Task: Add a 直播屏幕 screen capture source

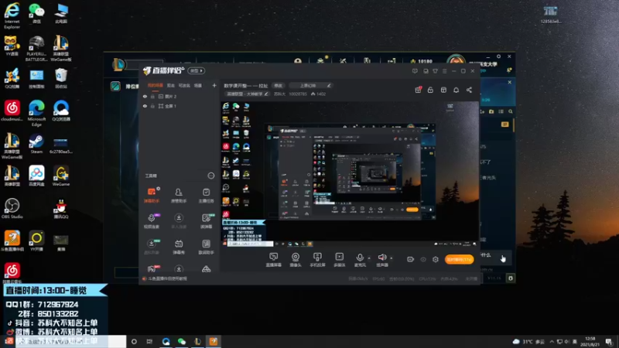Action: tap(274, 260)
